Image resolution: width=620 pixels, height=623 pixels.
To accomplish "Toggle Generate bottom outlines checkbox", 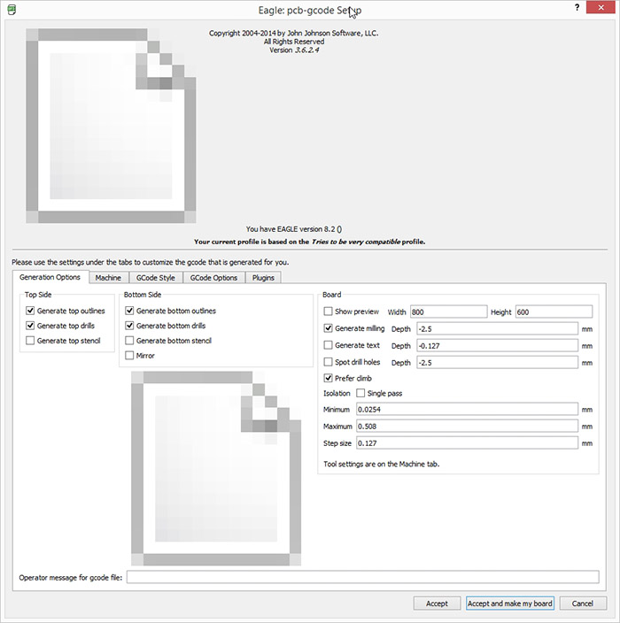I will [x=129, y=311].
